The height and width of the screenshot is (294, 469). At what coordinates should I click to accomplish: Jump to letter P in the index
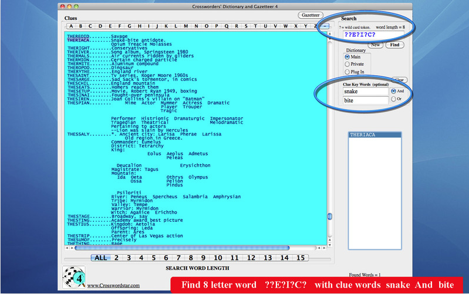(216, 26)
